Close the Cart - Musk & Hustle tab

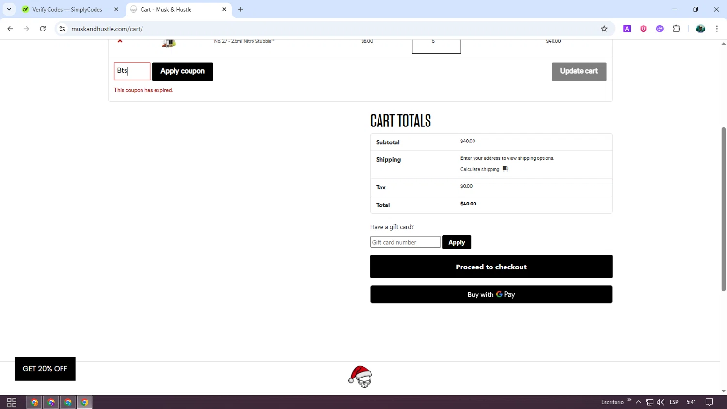click(x=224, y=9)
